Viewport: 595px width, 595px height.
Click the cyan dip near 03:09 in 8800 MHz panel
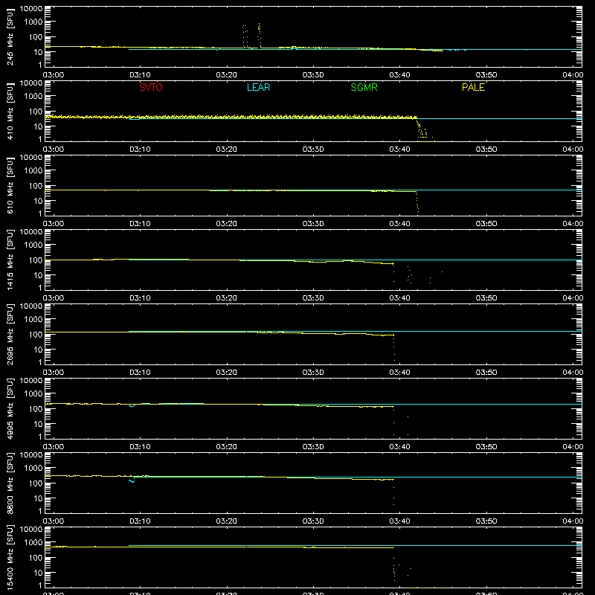(132, 480)
